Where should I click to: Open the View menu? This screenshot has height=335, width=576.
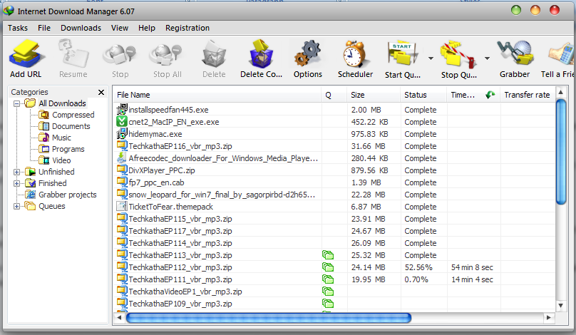120,28
